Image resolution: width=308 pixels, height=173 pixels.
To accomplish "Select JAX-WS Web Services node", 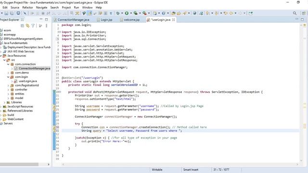I will pyautogui.click(x=21, y=51).
